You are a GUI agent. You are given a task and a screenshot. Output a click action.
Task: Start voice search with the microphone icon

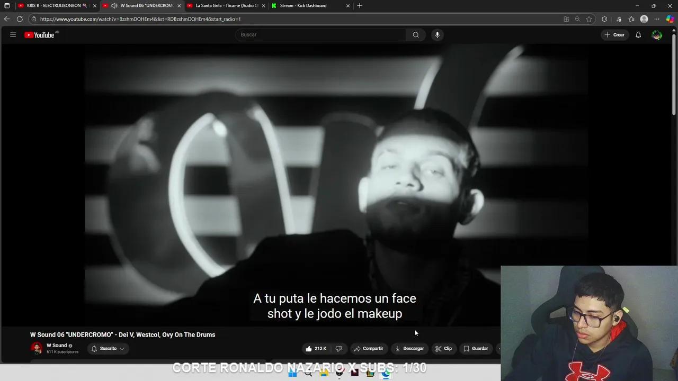point(437,35)
